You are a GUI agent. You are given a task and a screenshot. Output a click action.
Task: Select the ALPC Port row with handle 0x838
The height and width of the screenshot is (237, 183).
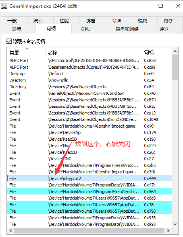(89, 60)
